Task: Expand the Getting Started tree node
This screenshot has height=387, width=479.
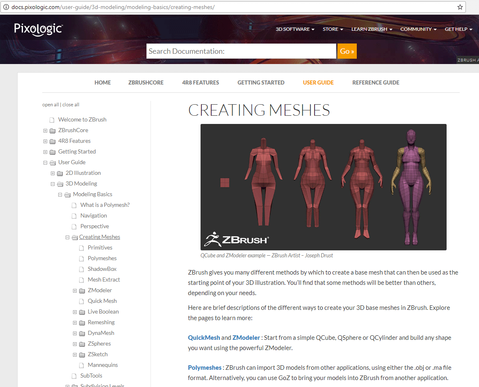Action: click(x=45, y=152)
